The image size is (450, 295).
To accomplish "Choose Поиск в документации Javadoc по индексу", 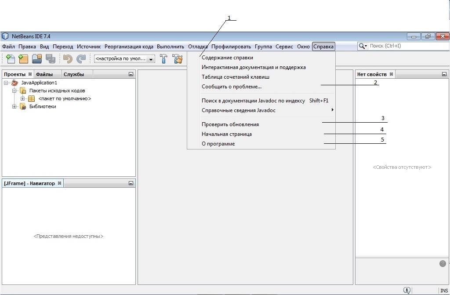I will pyautogui.click(x=261, y=101).
